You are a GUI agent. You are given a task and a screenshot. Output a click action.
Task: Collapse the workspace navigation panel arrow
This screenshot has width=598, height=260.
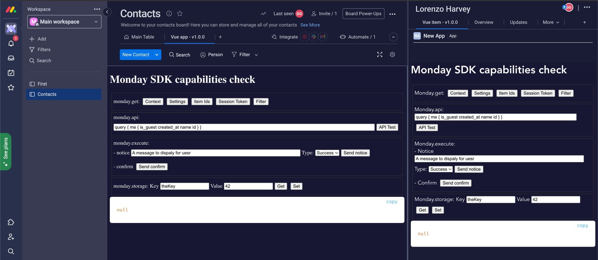[107, 12]
